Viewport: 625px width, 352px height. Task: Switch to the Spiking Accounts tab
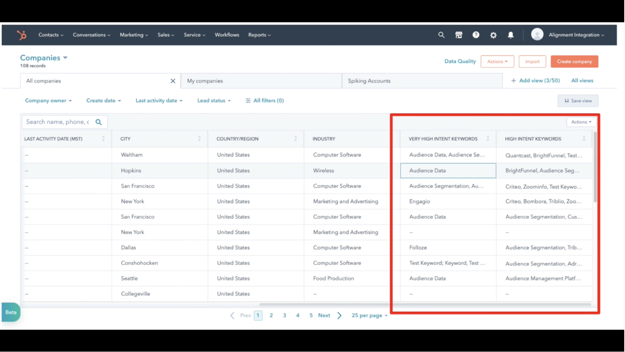click(422, 81)
